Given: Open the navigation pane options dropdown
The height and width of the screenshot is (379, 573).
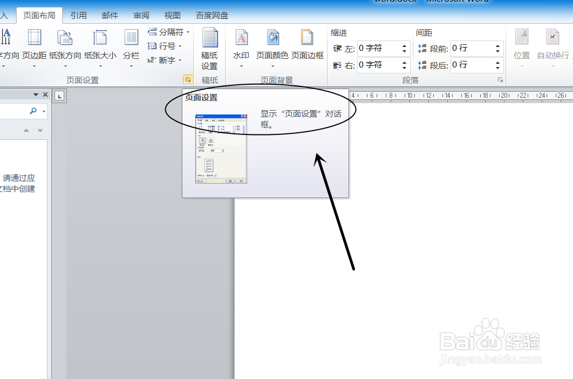Looking at the screenshot, I should tap(36, 94).
